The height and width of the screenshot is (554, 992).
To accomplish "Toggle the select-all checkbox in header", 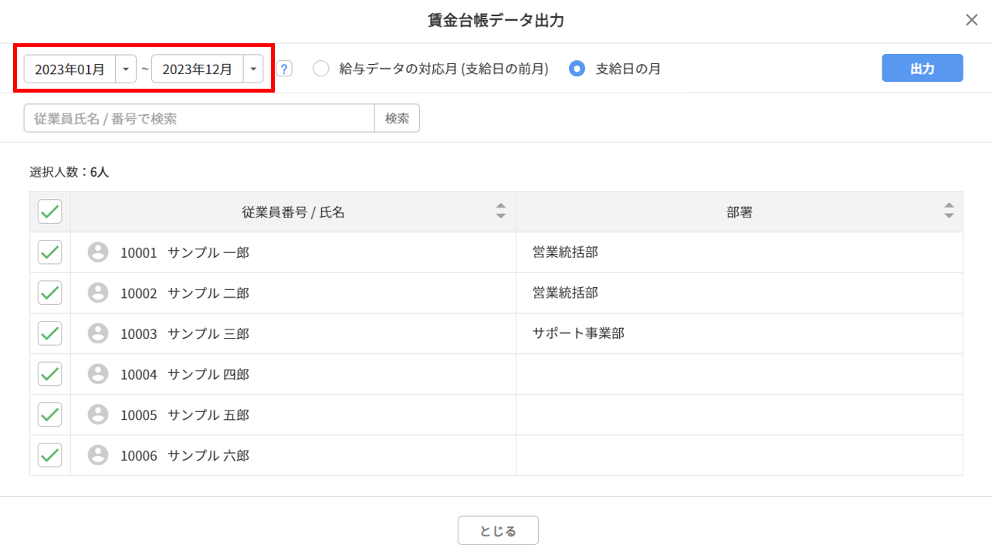I will pyautogui.click(x=50, y=211).
